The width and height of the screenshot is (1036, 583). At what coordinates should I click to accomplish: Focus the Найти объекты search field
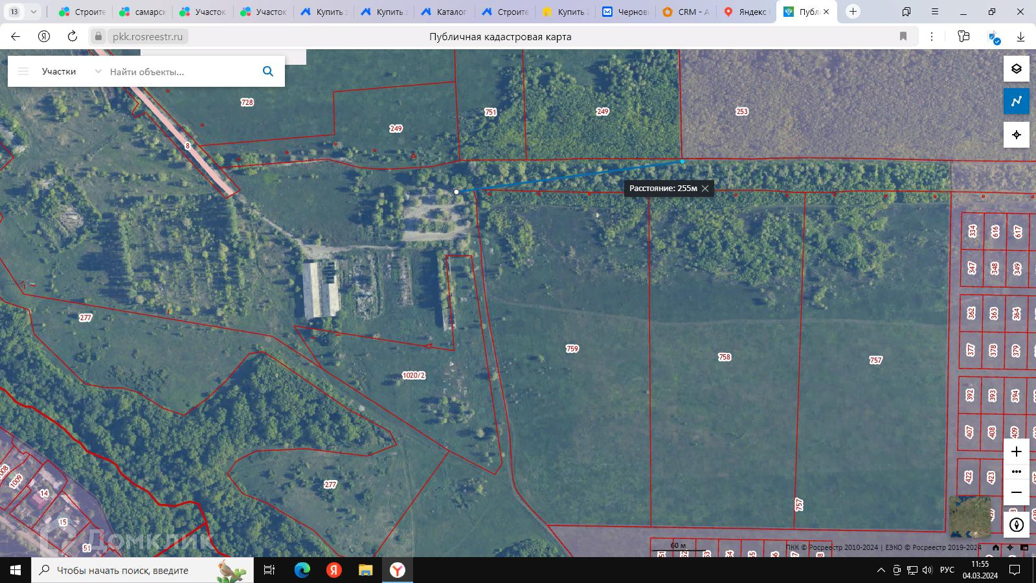(181, 72)
